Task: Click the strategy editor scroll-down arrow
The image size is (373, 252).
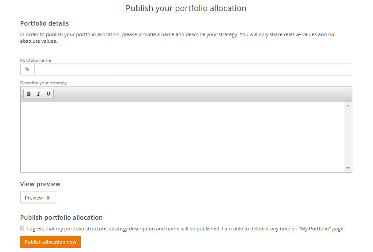Action: point(348,168)
